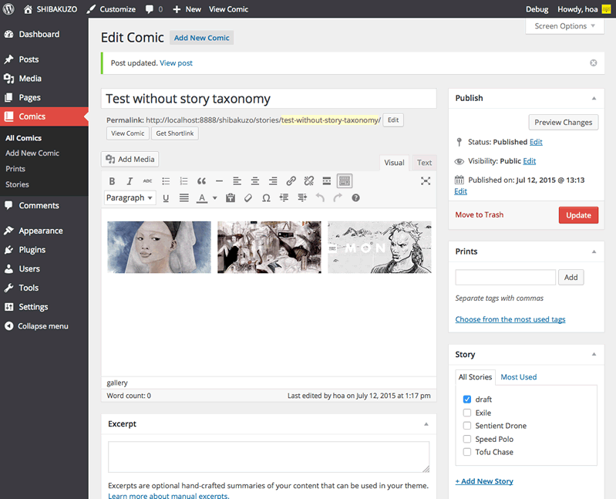This screenshot has height=499, width=616.
Task: Click Preview Changes
Action: 563,122
